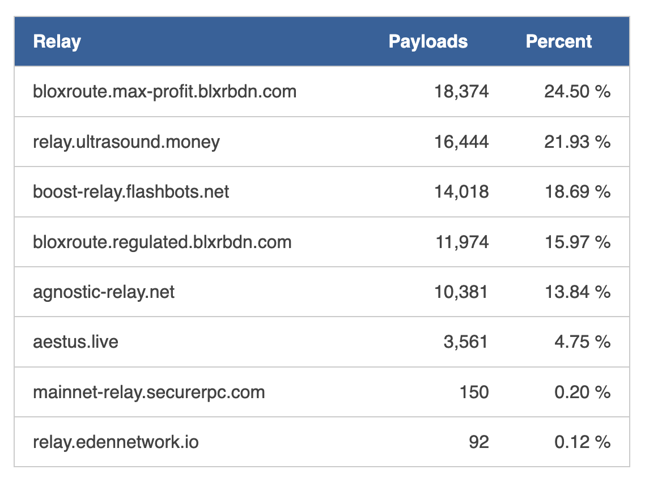The image size is (645, 478).
Task: Select the 13.84 % percent cell
Action: coord(577,292)
